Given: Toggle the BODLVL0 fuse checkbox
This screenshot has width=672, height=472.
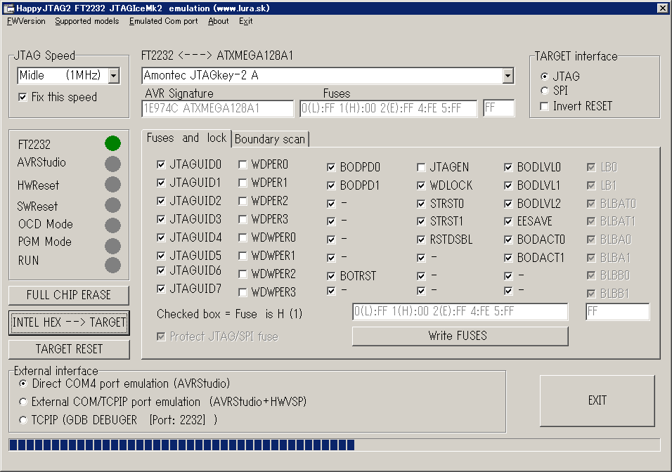Looking at the screenshot, I should tap(508, 167).
